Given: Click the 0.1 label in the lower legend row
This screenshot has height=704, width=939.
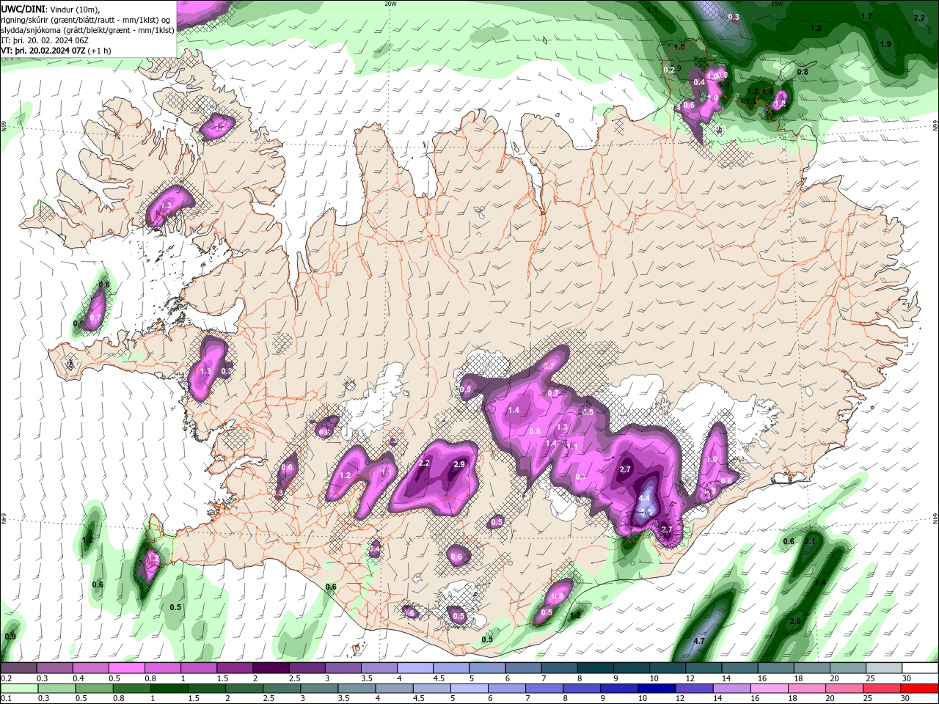Looking at the screenshot, I should pos(6,699).
